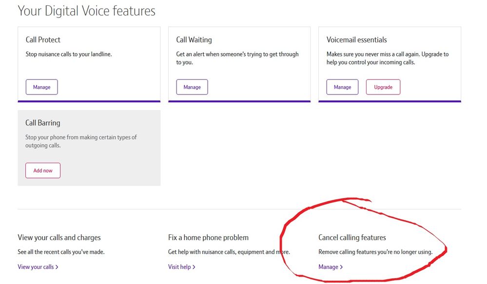Follow the Visit help link
Screen dimensions: 487x284
(x=179, y=267)
